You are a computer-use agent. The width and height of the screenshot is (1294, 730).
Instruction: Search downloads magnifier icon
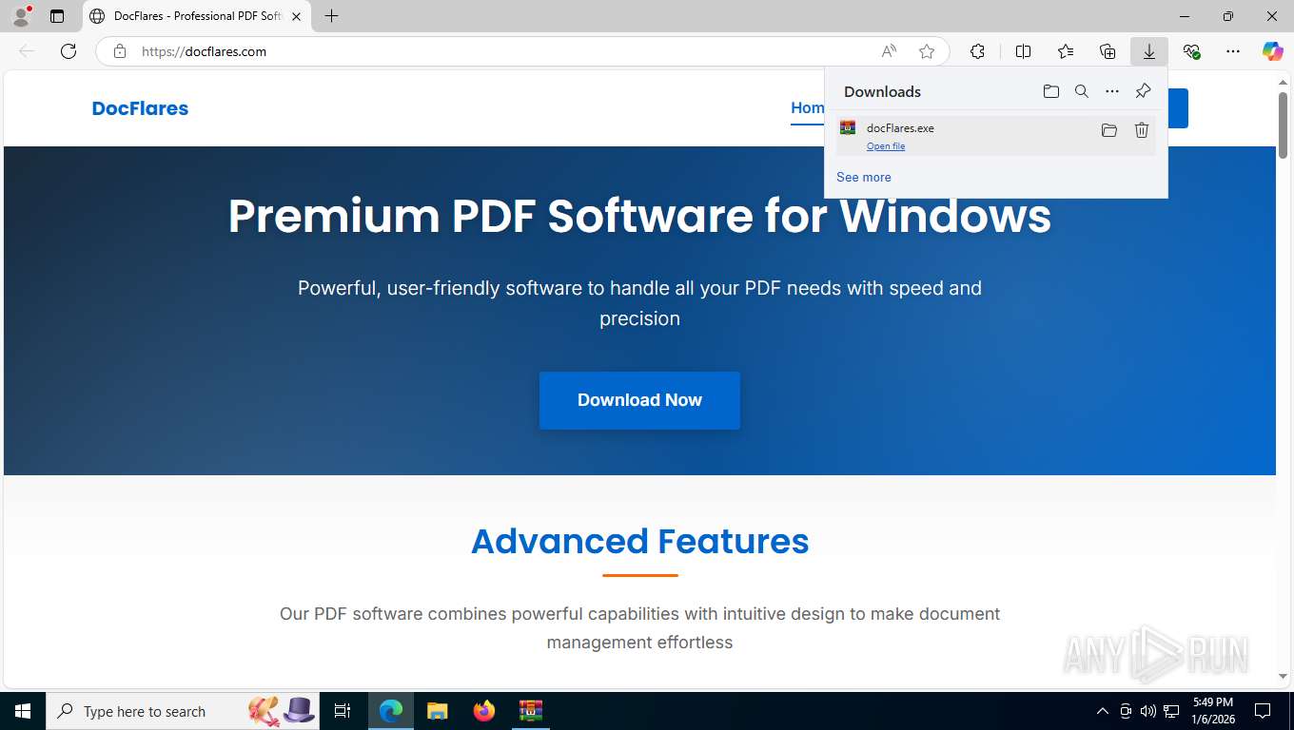point(1082,91)
